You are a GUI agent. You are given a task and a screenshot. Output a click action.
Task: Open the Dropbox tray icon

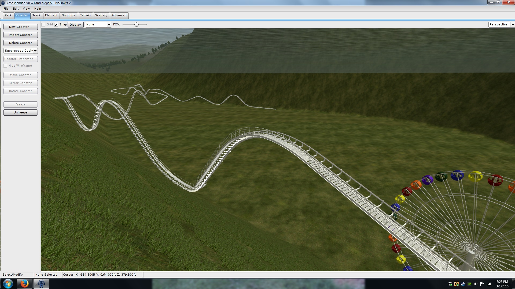coord(450,284)
